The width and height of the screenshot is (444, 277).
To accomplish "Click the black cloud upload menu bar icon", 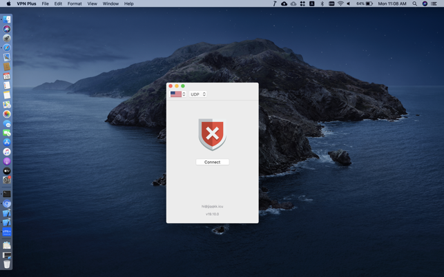I will pos(284,3).
